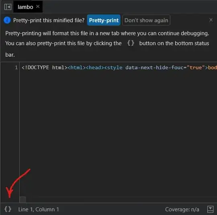The height and width of the screenshot is (215, 217).
Task: Click the Pretty-print button
Action: pyautogui.click(x=104, y=20)
